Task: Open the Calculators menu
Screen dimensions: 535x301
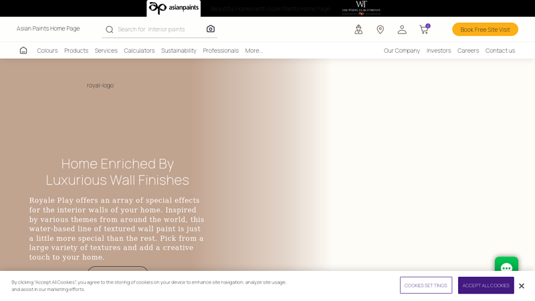Action: (139, 51)
